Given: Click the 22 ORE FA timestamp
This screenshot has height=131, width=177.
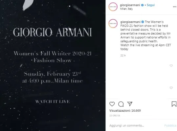Looking at the screenshot, I should [x=115, y=116].
